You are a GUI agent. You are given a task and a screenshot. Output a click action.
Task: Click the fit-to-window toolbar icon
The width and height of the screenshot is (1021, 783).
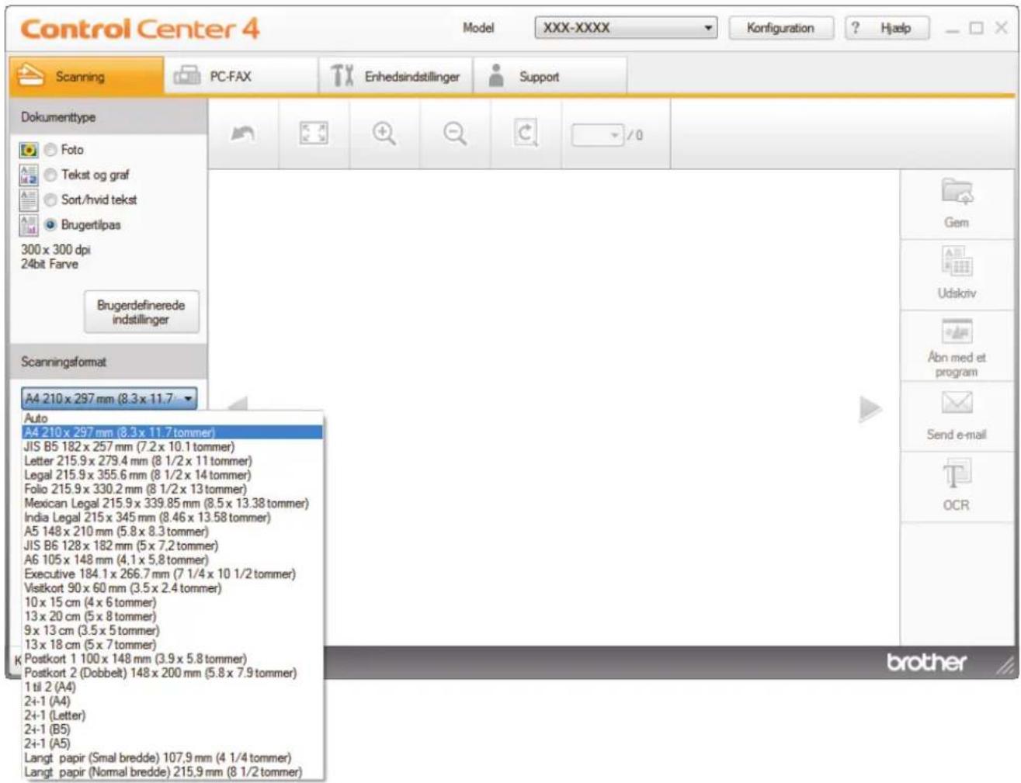point(314,133)
